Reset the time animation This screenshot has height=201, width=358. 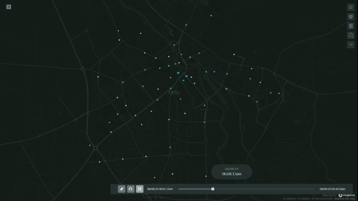130,189
